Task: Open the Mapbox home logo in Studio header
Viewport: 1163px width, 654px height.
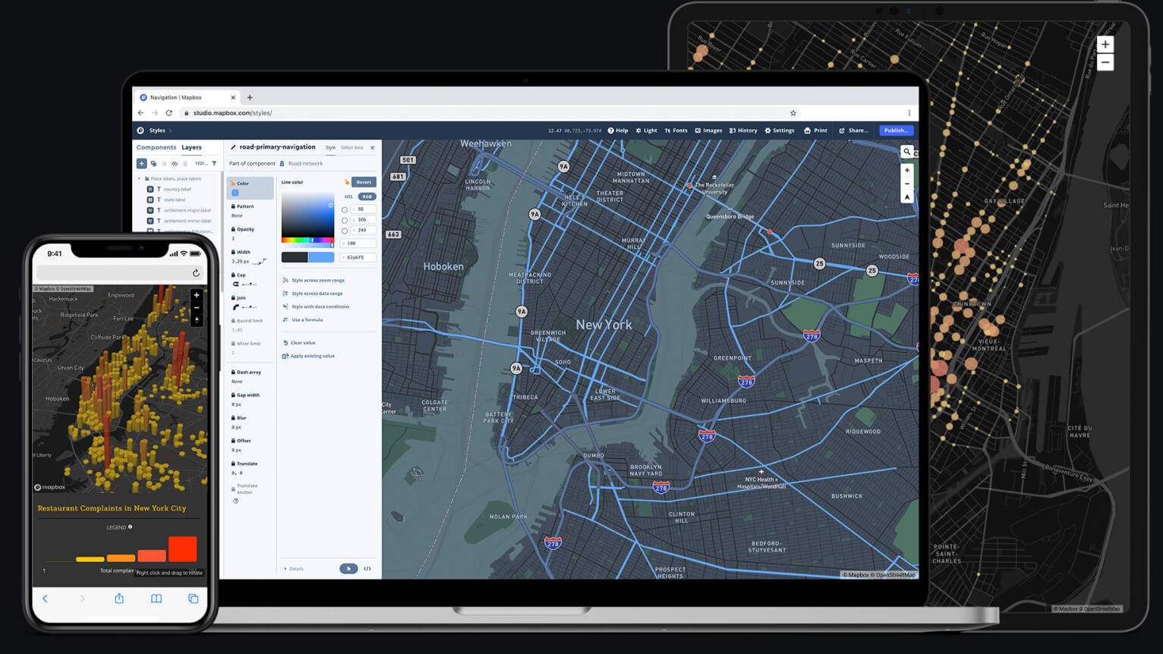Action: tap(140, 130)
